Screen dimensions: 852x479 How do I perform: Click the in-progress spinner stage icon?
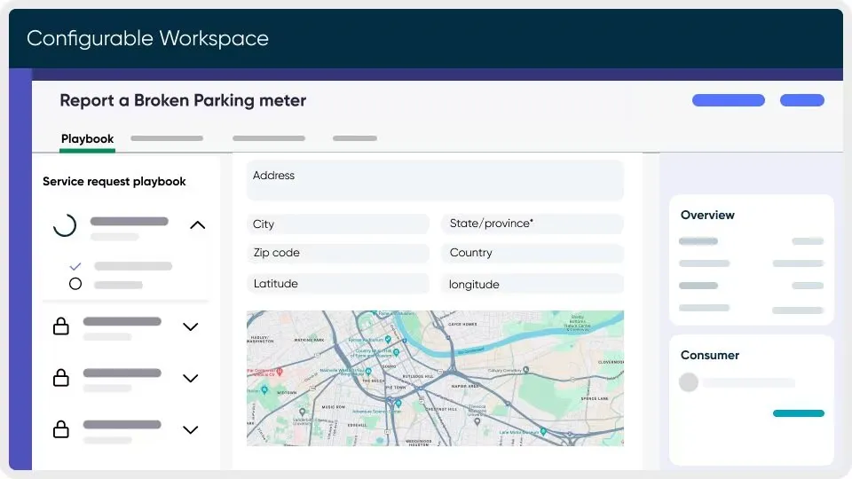65,224
